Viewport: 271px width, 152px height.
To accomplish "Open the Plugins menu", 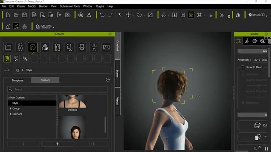I will (x=100, y=6).
